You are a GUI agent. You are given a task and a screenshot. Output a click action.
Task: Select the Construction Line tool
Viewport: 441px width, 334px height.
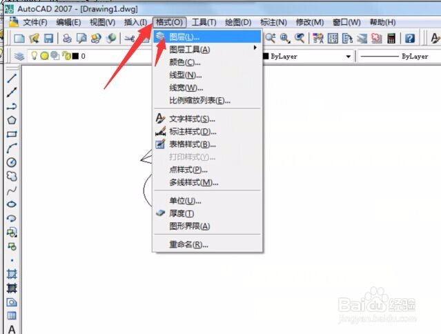coord(12,92)
